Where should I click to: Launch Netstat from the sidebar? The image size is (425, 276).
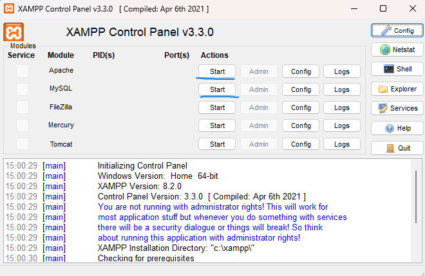pos(397,50)
